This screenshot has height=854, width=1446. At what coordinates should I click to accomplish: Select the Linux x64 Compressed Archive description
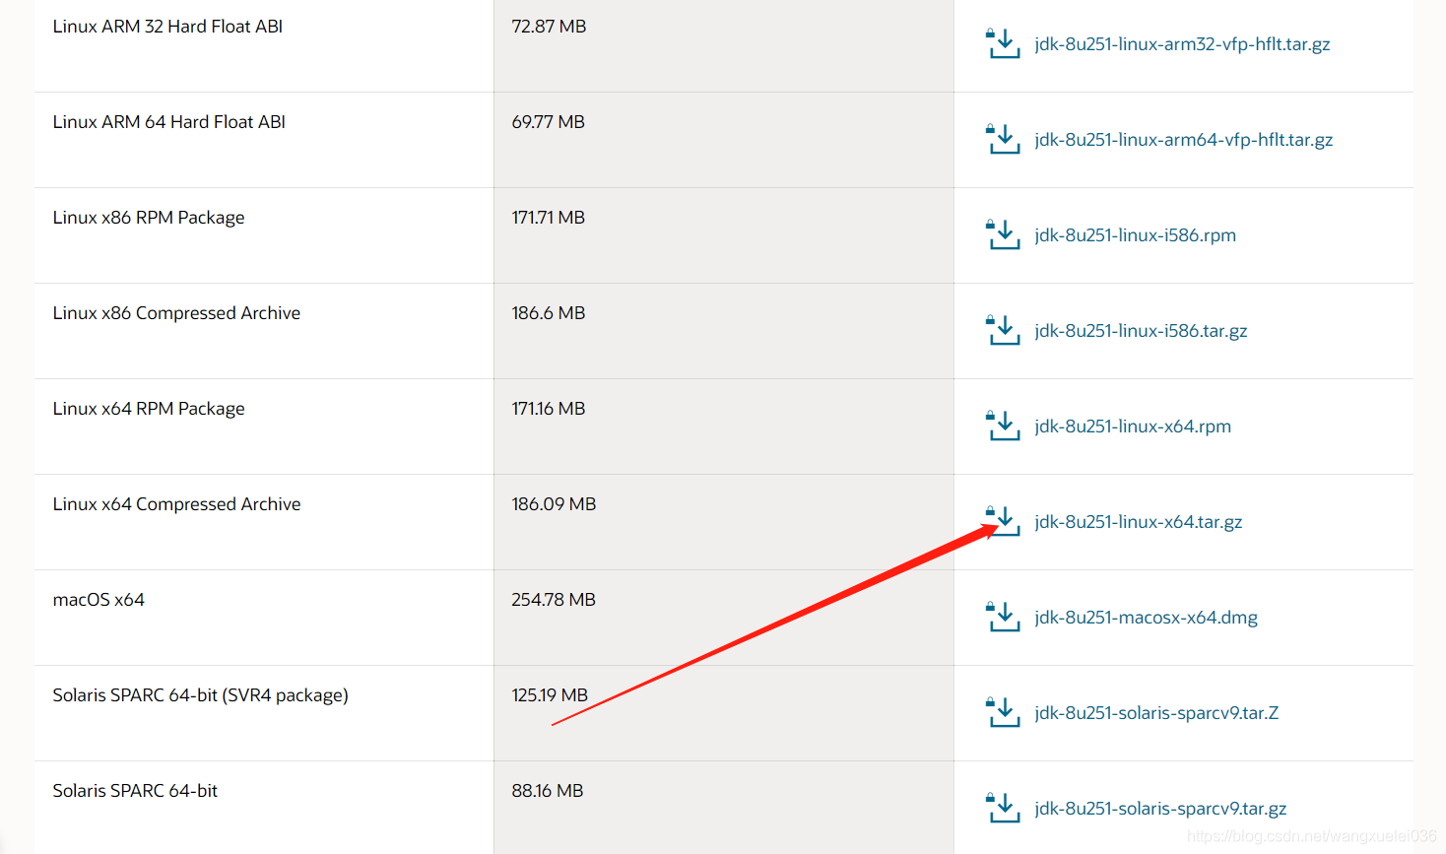(x=176, y=504)
